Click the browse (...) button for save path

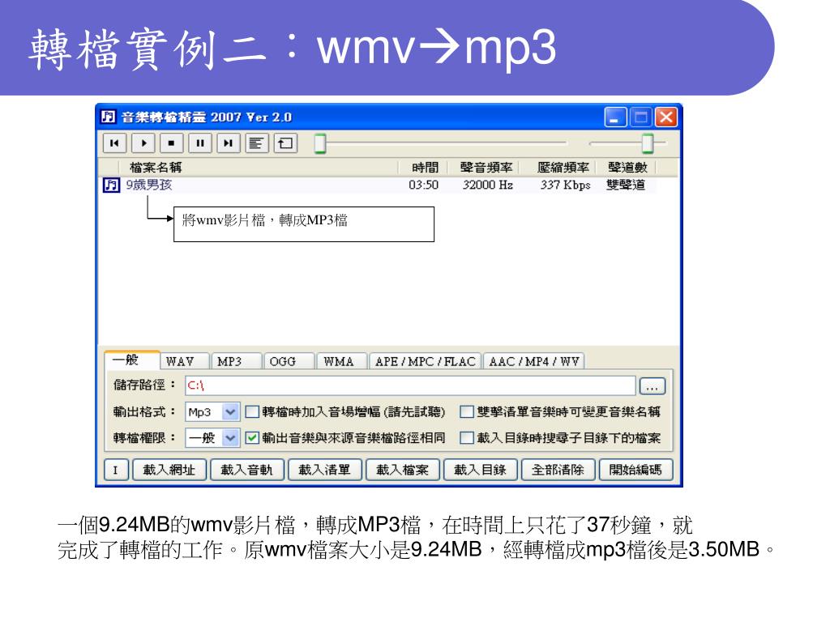[x=652, y=386]
